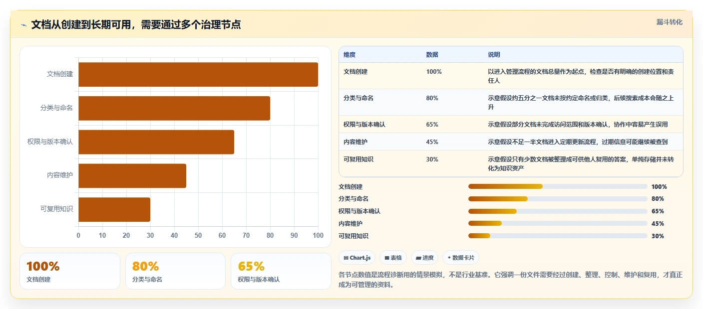The image size is (703, 309).
Task: Click the 文档创建 cell in the table
Action: pyautogui.click(x=355, y=72)
